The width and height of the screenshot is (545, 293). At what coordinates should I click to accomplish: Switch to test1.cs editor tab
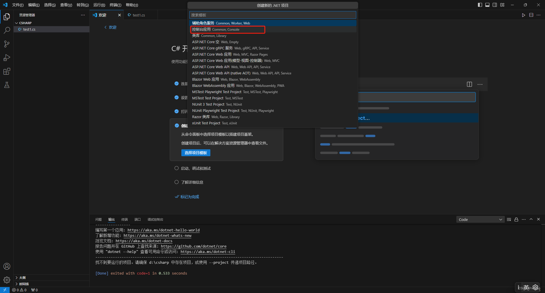pos(139,15)
